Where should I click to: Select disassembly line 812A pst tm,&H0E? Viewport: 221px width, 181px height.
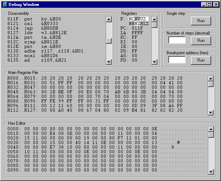[34, 37]
